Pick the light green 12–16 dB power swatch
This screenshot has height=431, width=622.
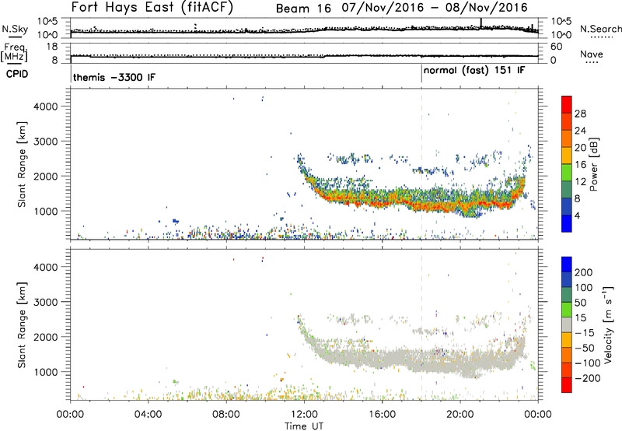[x=567, y=172]
